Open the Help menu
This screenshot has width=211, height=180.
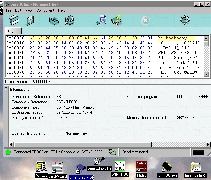point(62,10)
